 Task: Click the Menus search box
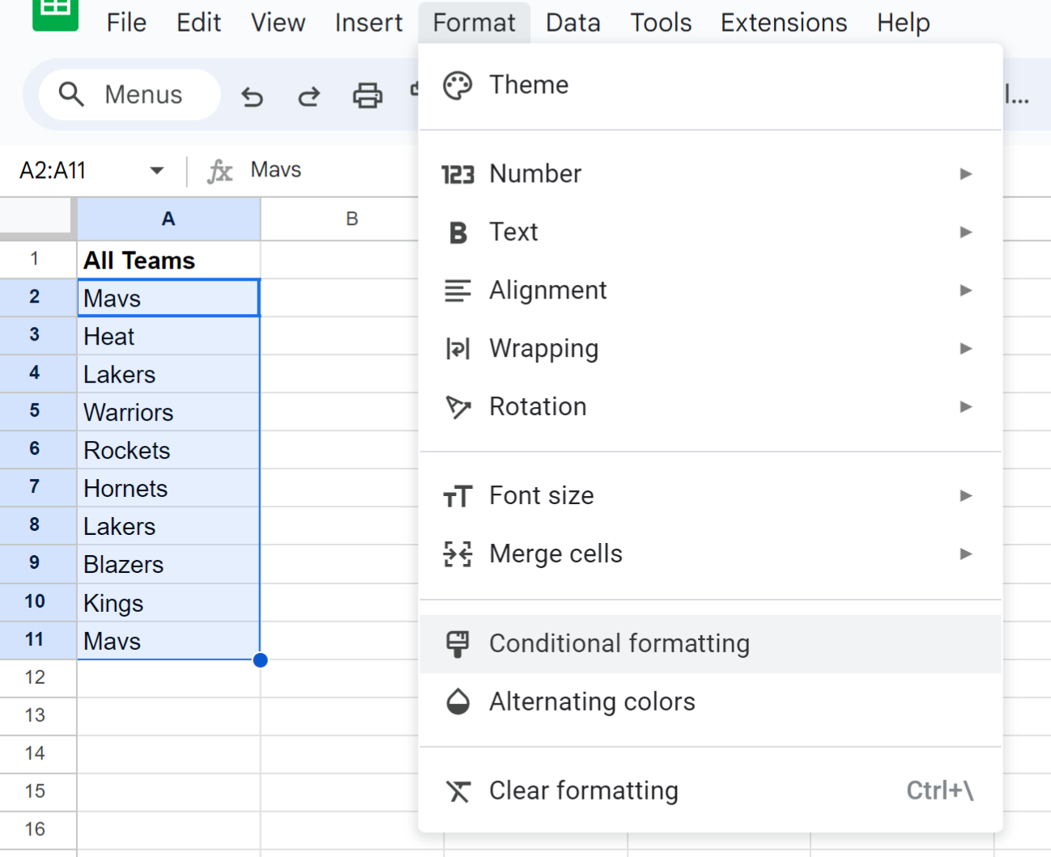point(130,95)
